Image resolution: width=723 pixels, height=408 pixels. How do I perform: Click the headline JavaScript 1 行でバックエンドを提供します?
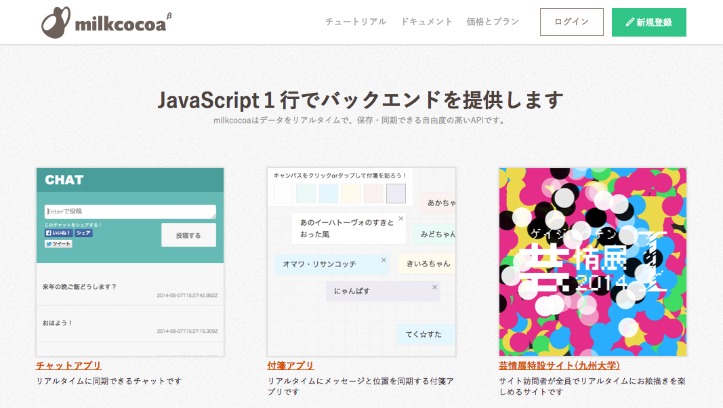coord(360,100)
